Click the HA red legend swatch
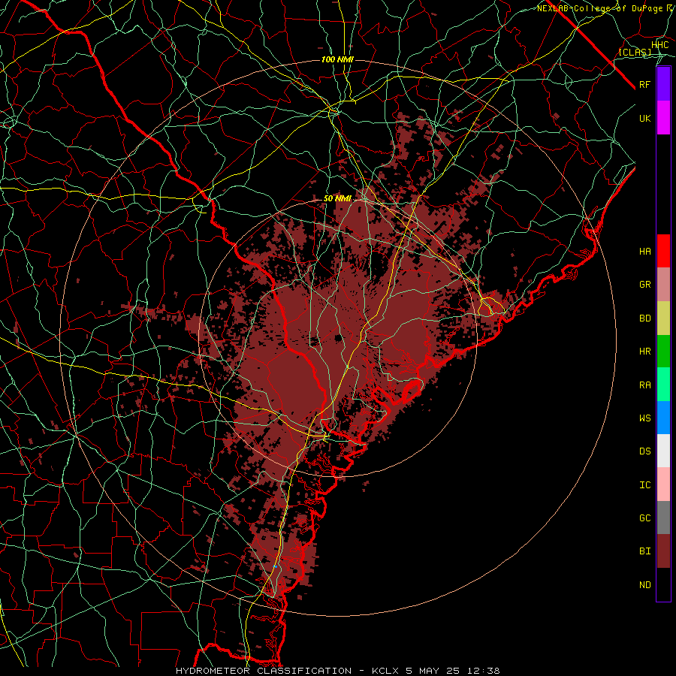 click(x=663, y=251)
